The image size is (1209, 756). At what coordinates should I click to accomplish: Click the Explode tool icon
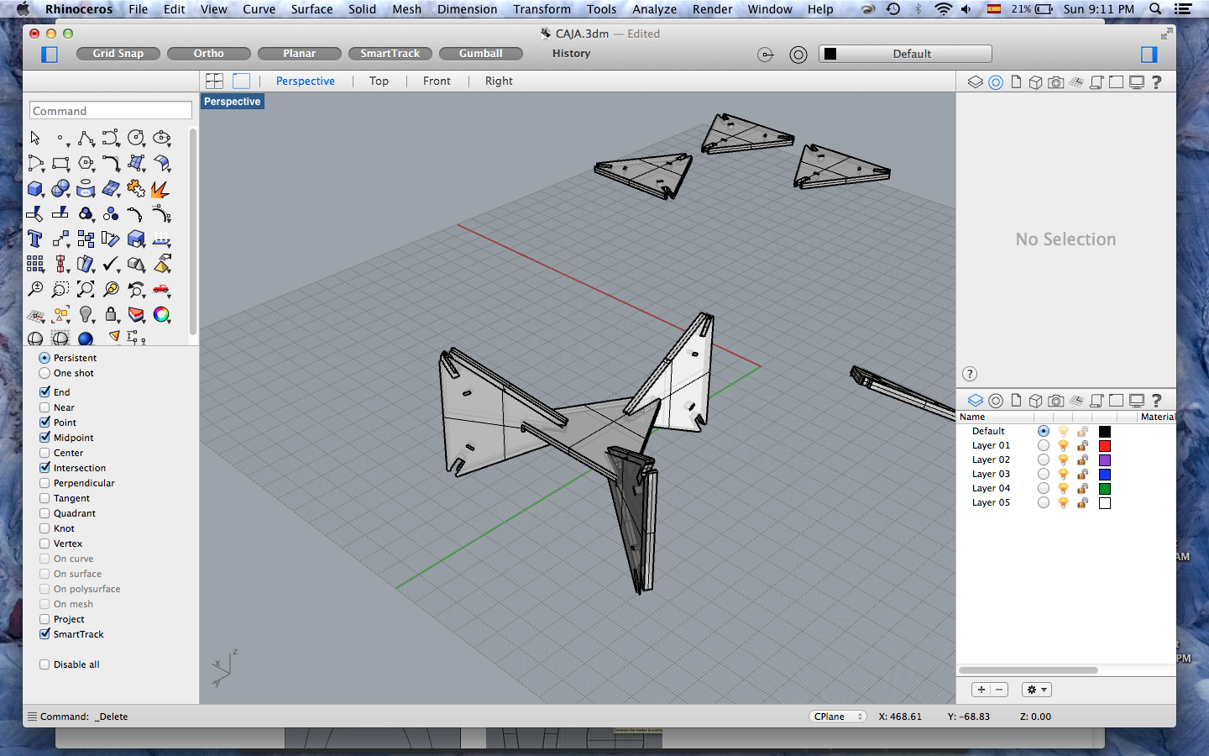[160, 189]
